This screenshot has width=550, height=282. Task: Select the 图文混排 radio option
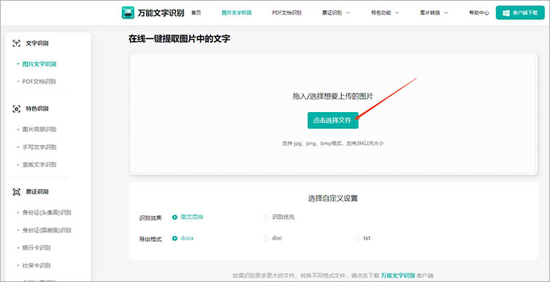[x=188, y=218]
